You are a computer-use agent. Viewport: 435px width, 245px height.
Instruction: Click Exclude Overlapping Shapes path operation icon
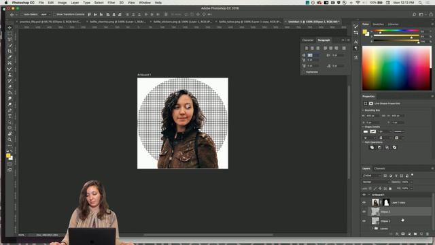394,148
